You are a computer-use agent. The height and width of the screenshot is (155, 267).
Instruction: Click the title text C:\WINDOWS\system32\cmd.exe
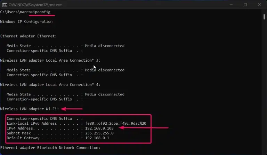click(35, 5)
